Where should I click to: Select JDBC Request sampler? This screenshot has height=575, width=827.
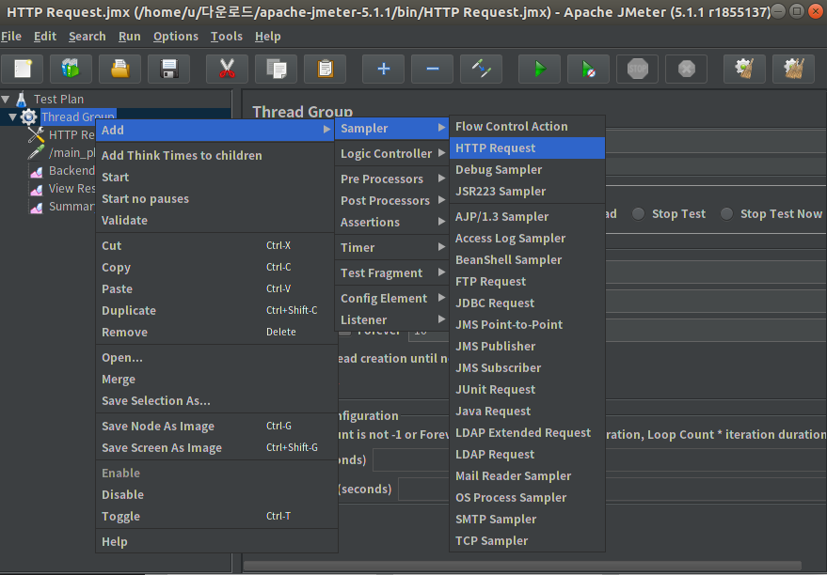(527, 303)
